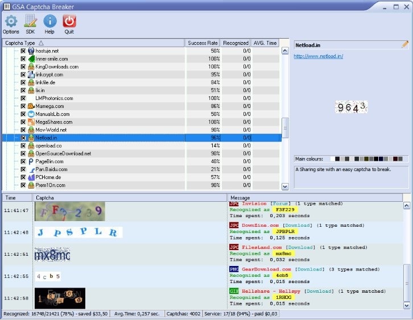Sort list by Success Rate column
This screenshot has width=413, height=320.
tap(203, 43)
